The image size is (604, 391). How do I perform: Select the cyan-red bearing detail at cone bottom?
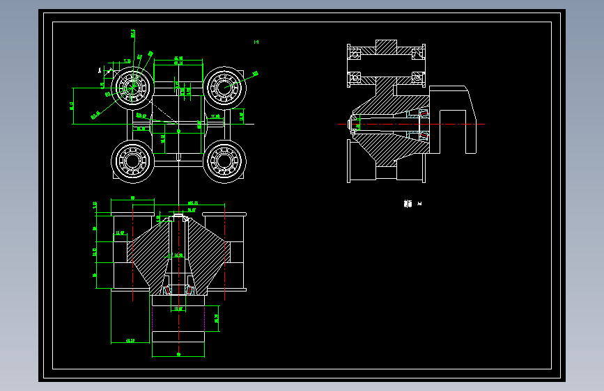[x=178, y=290]
